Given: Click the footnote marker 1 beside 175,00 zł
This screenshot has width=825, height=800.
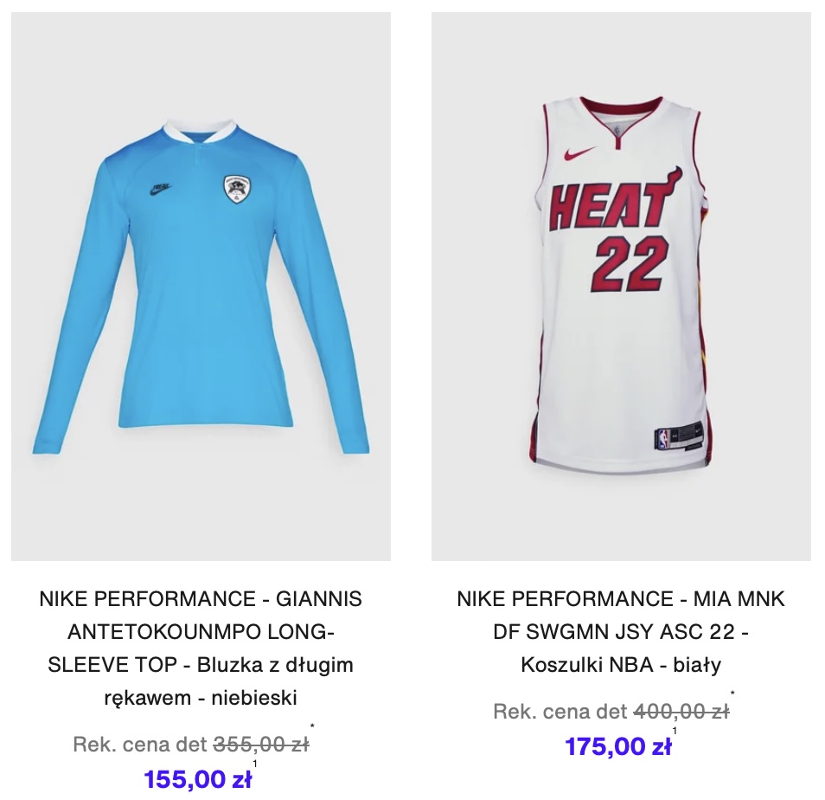Looking at the screenshot, I should point(675,731).
